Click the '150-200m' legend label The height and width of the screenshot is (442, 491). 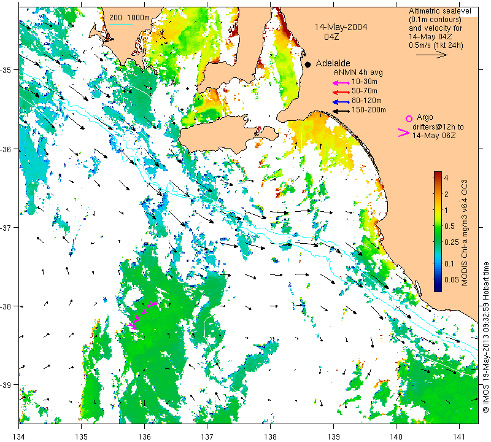tap(369, 110)
